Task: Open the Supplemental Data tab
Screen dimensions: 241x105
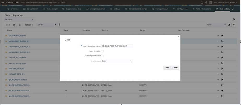Action: pyautogui.click(x=72, y=9)
